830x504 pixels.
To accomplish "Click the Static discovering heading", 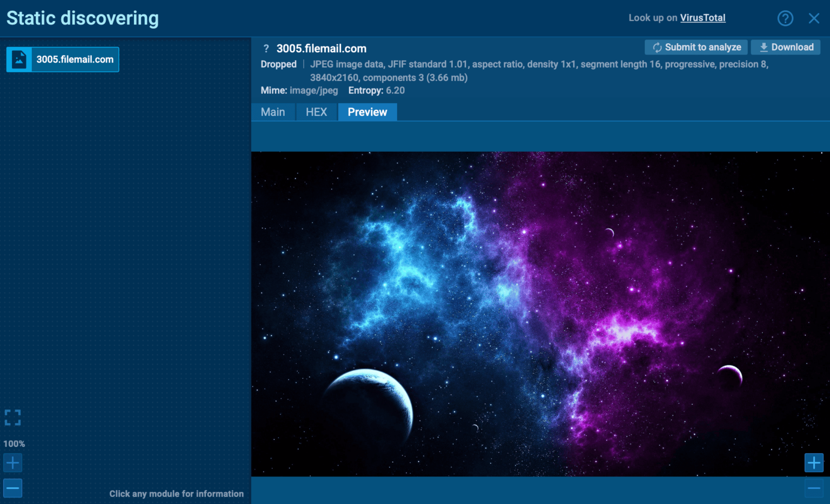I will [83, 18].
